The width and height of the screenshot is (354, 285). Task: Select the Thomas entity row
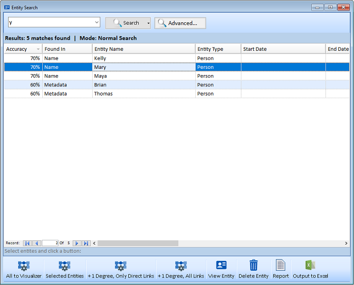[143, 94]
